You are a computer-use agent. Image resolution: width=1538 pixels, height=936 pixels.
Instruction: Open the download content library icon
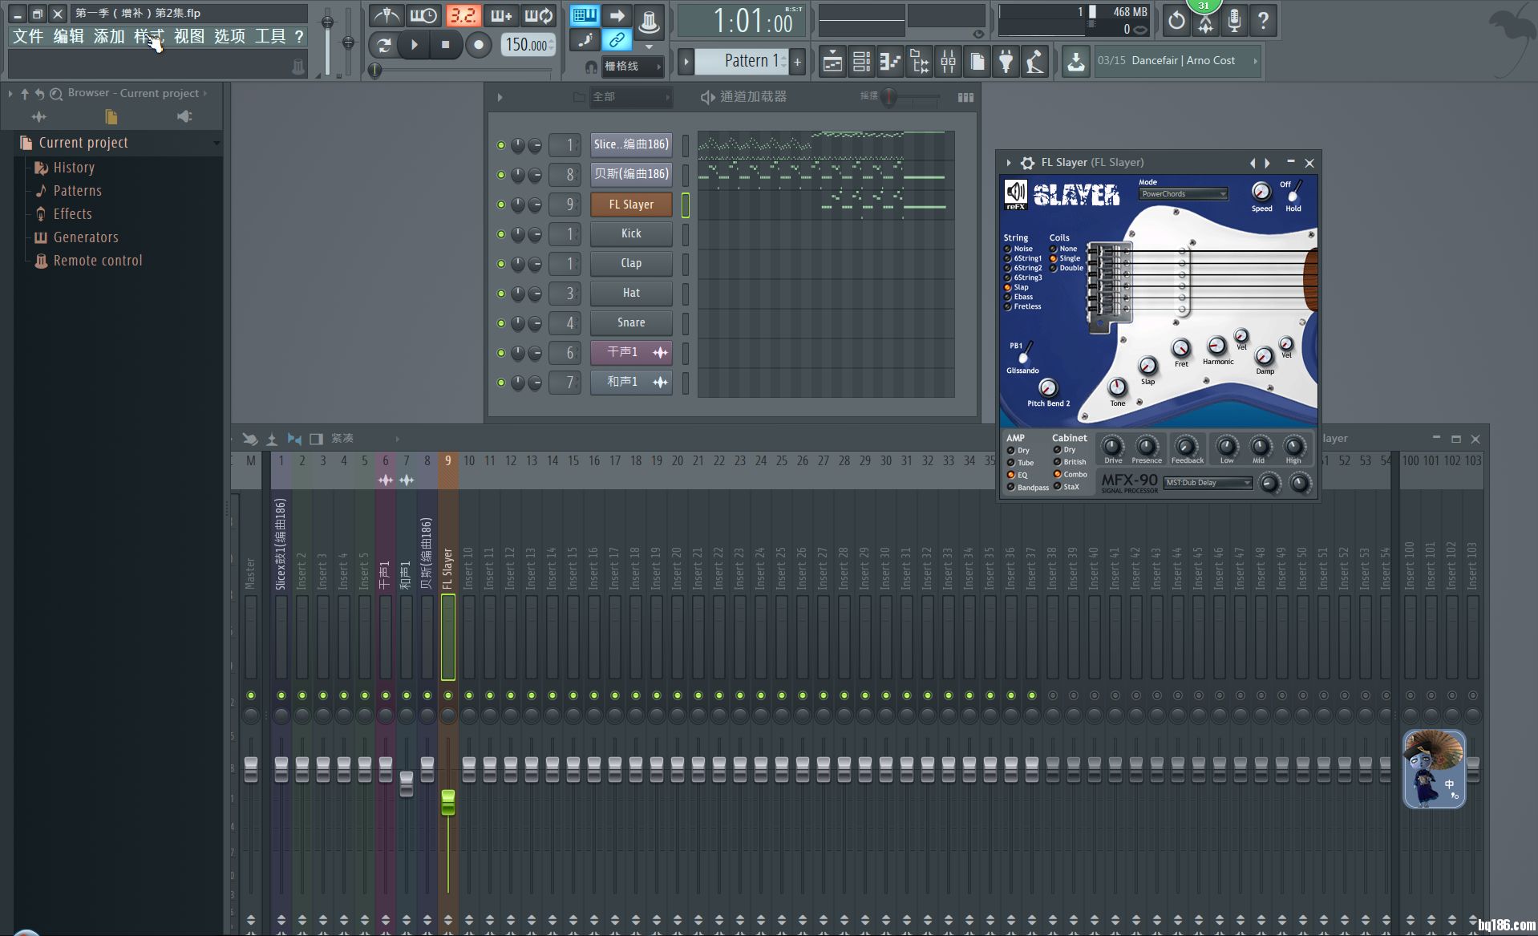tap(1076, 61)
